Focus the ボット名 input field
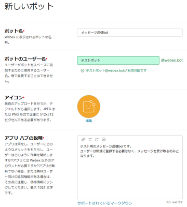Viewport: 187px width, 207px height. (130, 33)
